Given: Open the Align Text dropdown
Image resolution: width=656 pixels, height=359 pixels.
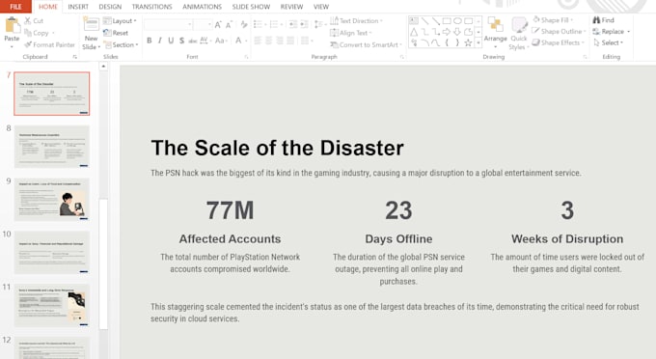Looking at the screenshot, I should (x=351, y=33).
